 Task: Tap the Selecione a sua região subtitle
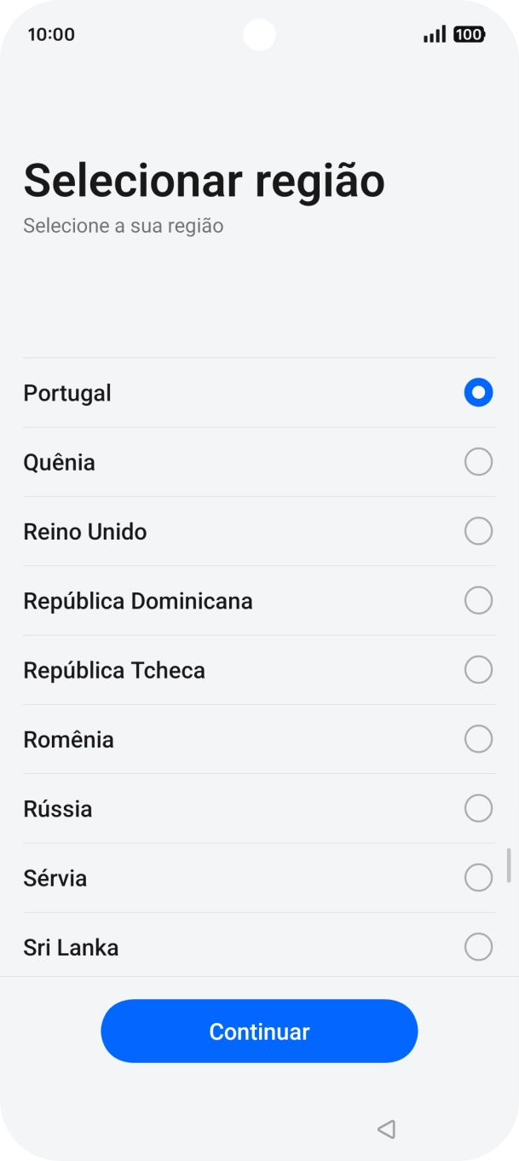point(123,225)
